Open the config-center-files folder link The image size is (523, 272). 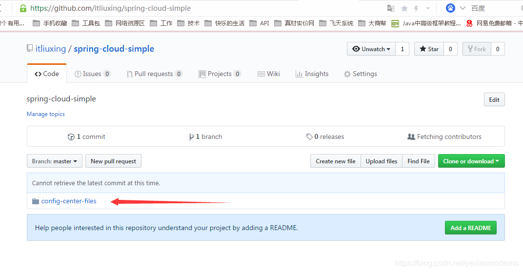click(x=69, y=201)
